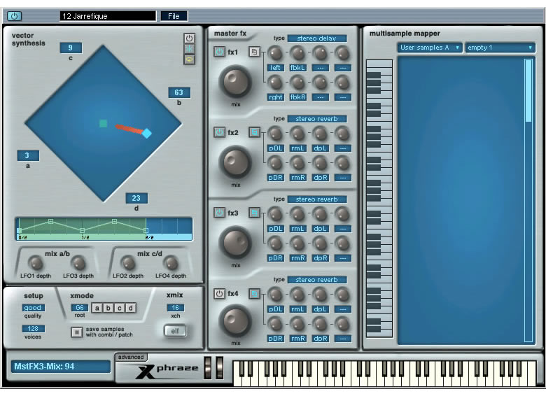546x396 pixels.
Task: Click the oscillator d value 23
Action: (136, 198)
